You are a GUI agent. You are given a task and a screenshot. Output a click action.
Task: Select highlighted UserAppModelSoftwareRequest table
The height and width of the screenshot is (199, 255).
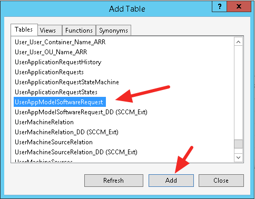(x=60, y=102)
